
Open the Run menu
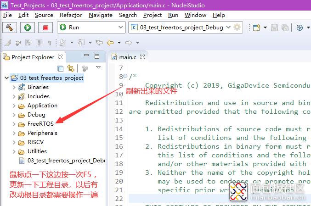pos(173,15)
